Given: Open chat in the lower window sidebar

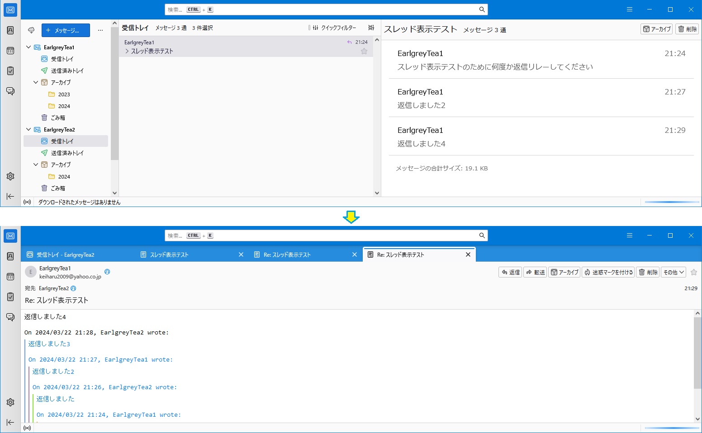Looking at the screenshot, I should tap(10, 317).
